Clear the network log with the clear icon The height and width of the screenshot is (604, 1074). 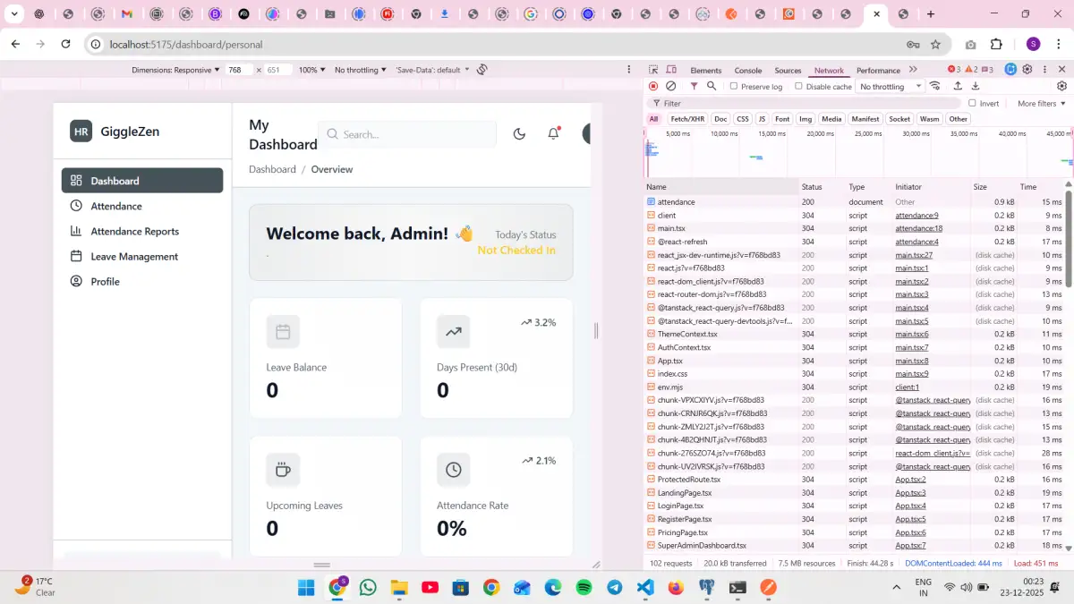click(671, 87)
